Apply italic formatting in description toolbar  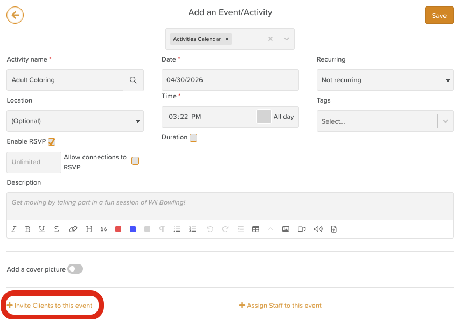point(14,229)
